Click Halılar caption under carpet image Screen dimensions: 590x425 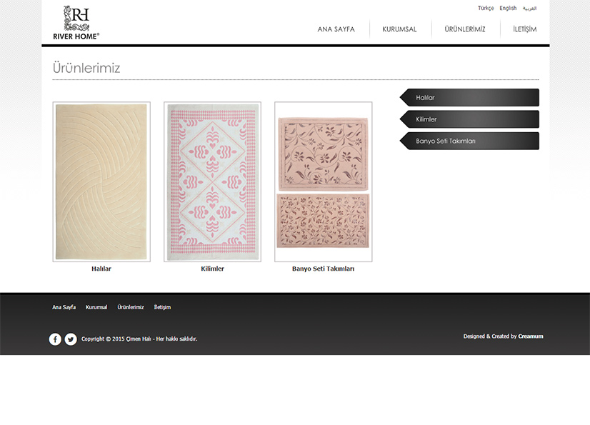(x=101, y=269)
